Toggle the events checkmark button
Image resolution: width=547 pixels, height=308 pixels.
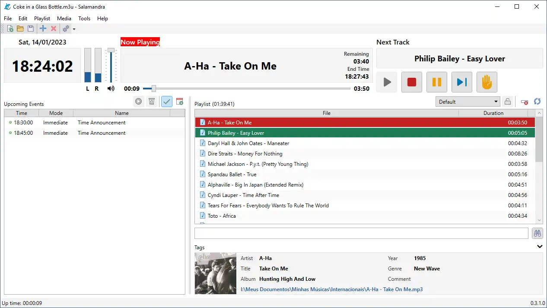pos(166,102)
